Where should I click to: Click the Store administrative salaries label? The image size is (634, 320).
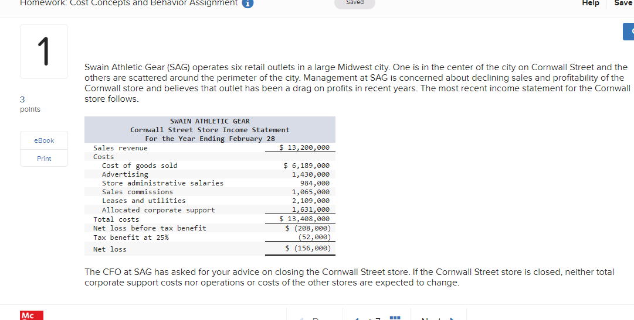click(162, 183)
